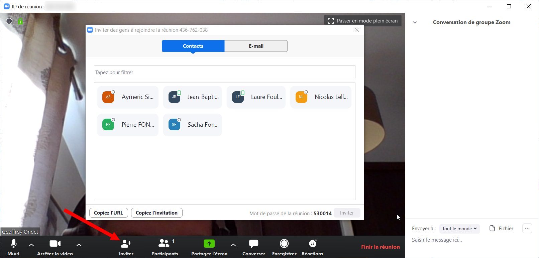Select contact Laure Foul...
Screen dimensions: 539x258
(x=256, y=97)
